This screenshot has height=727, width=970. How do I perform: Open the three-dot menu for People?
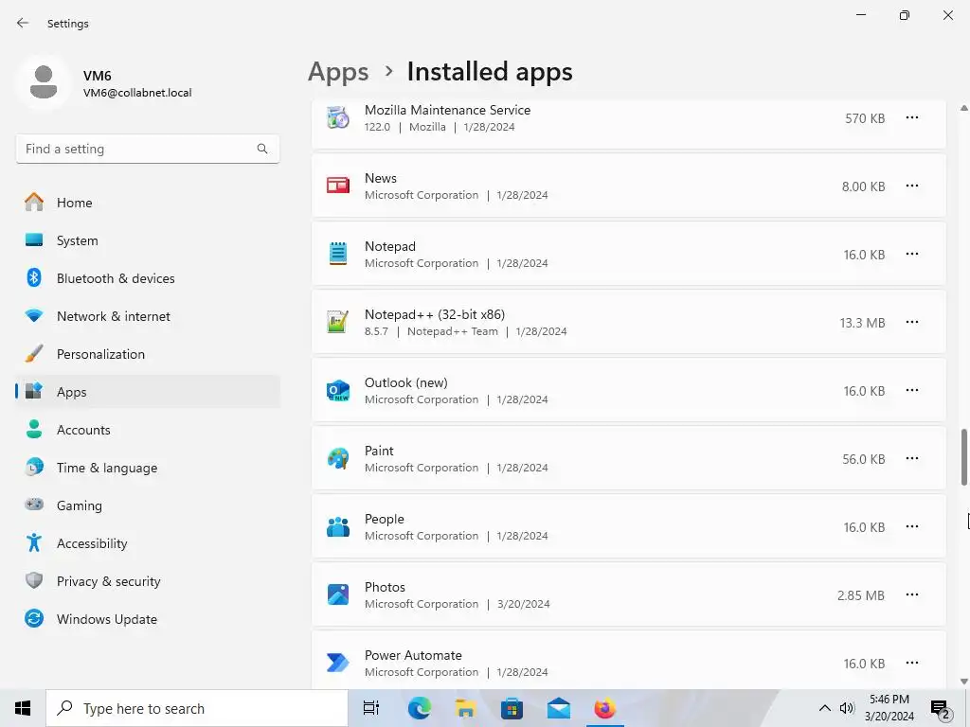pos(912,526)
